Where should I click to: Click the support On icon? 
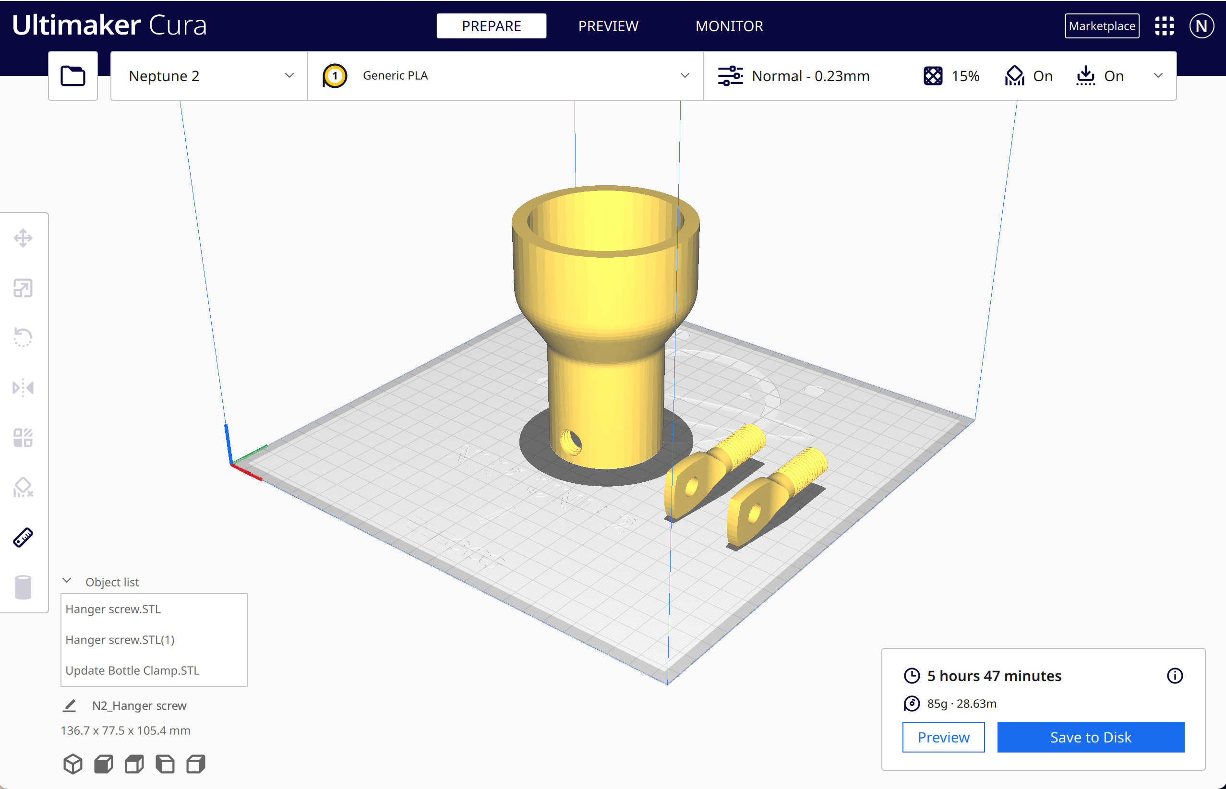[1014, 76]
